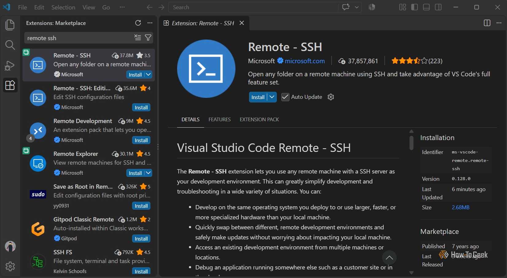Open the Copilot chat icon in title bar
Screen dimensions: 507x278
tap(346, 7)
